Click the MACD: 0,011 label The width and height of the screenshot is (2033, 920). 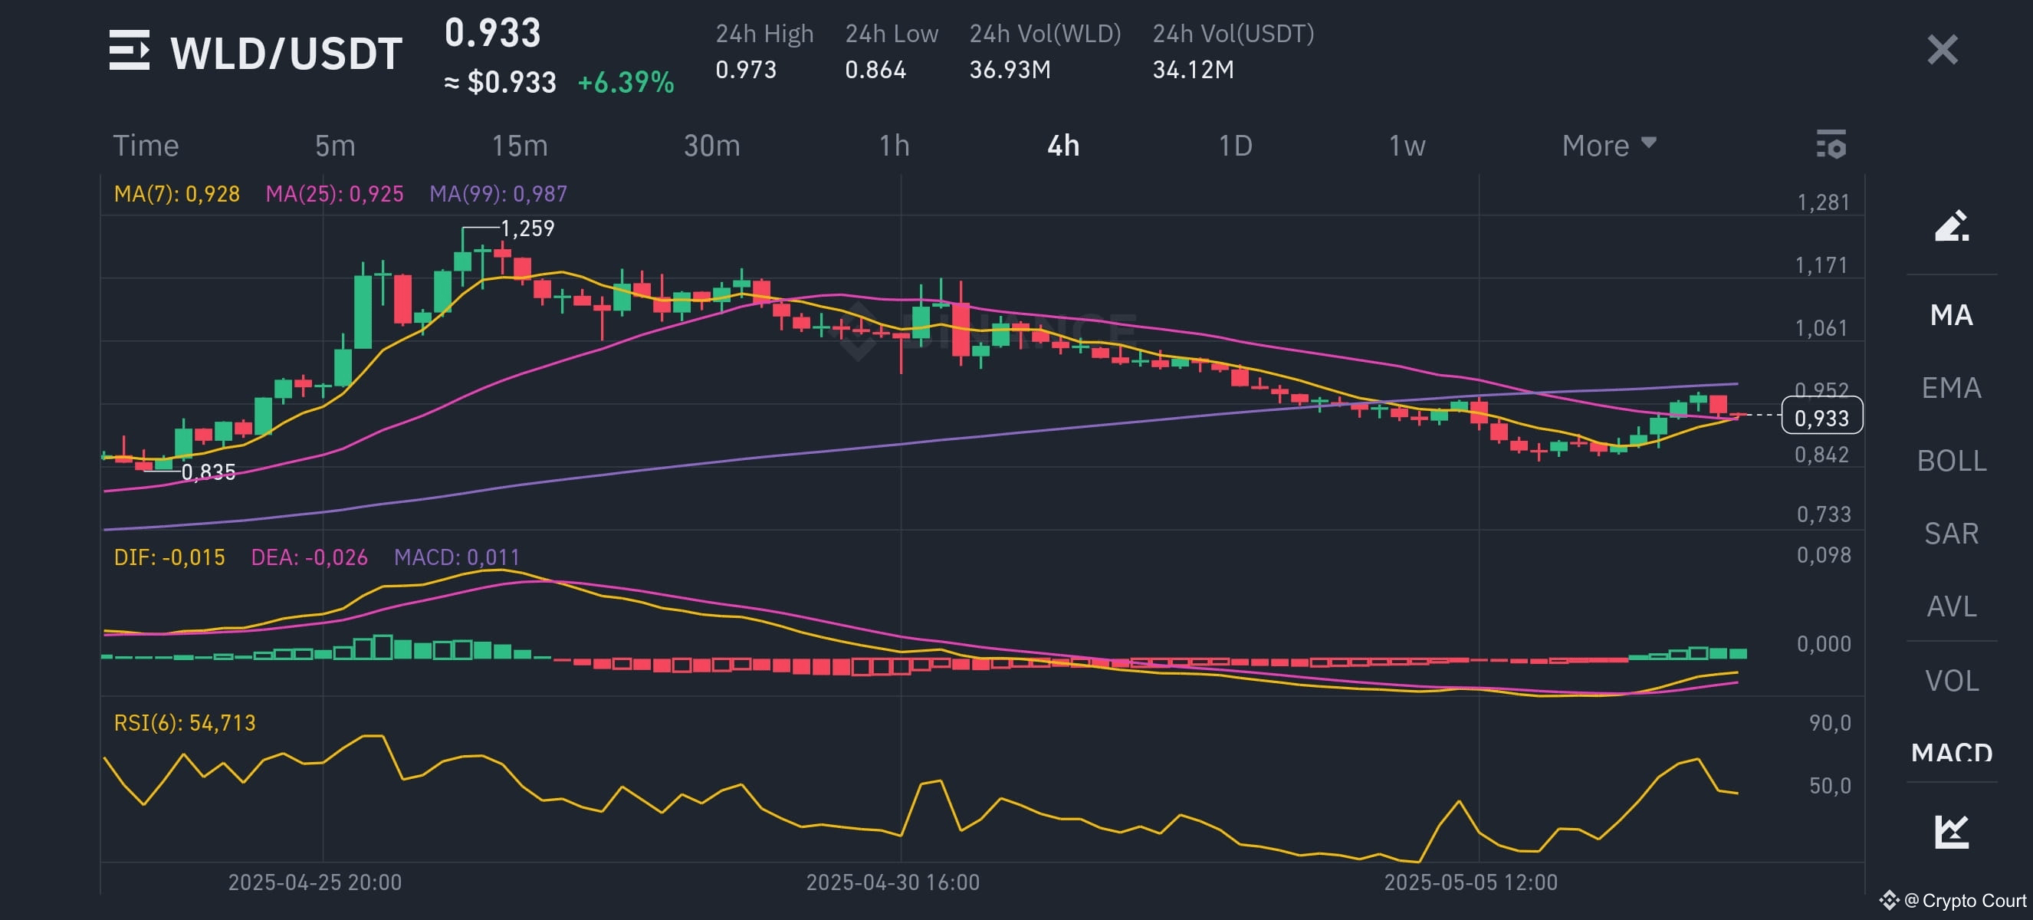[457, 557]
